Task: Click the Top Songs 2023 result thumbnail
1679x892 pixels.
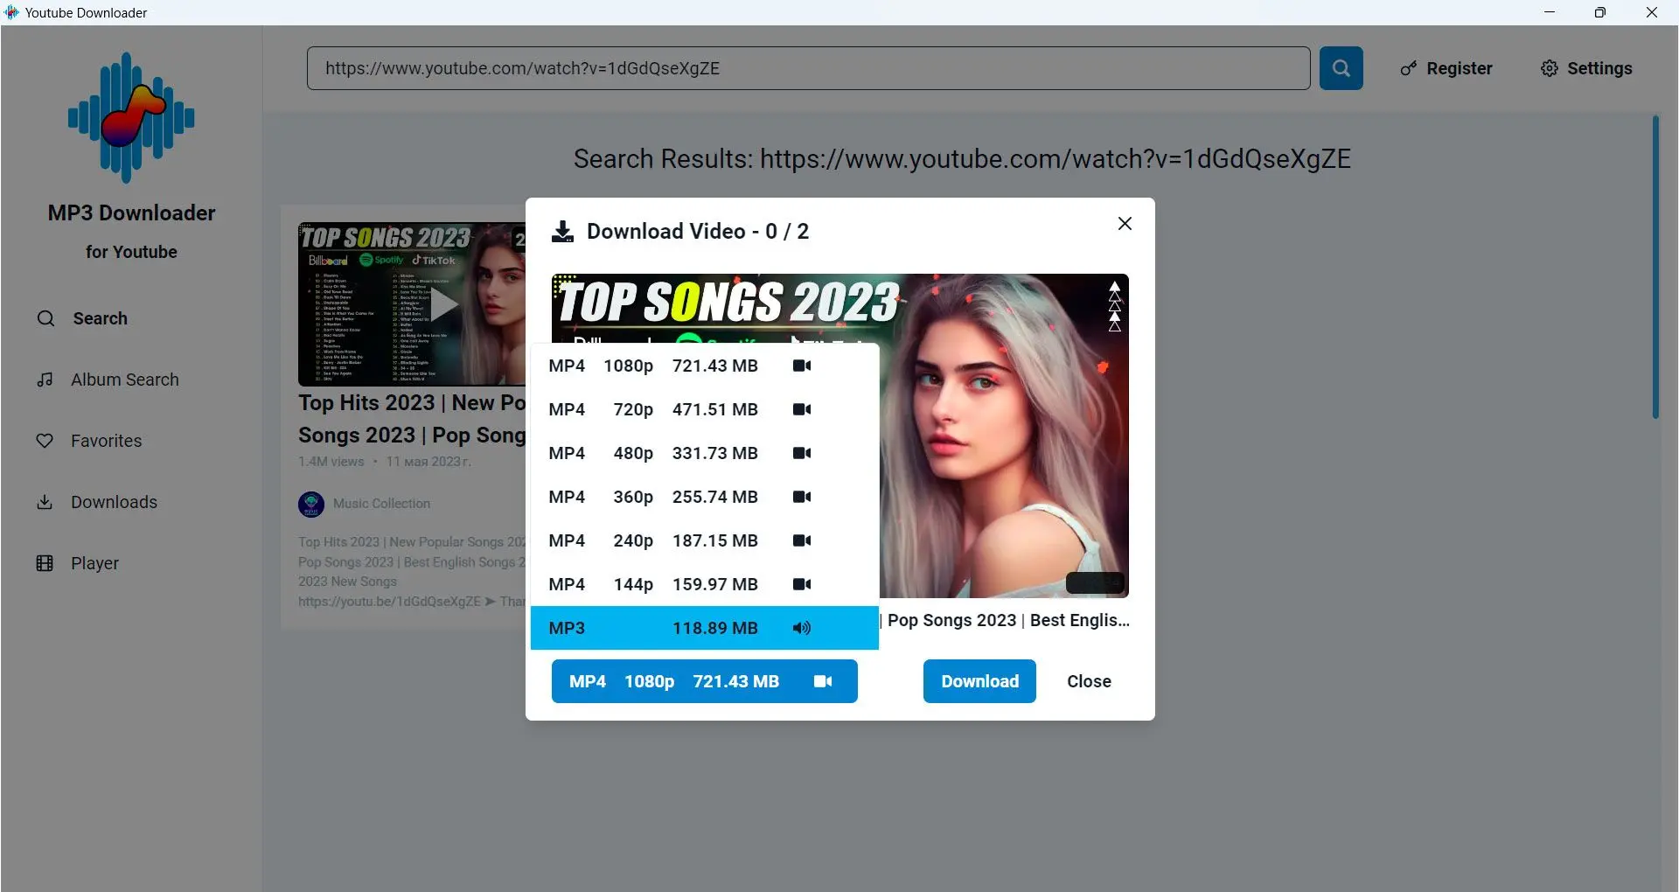Action: (412, 304)
